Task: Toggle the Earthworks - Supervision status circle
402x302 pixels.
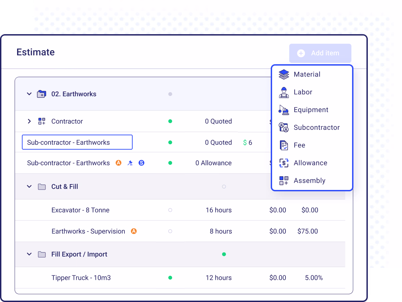Action: click(170, 231)
